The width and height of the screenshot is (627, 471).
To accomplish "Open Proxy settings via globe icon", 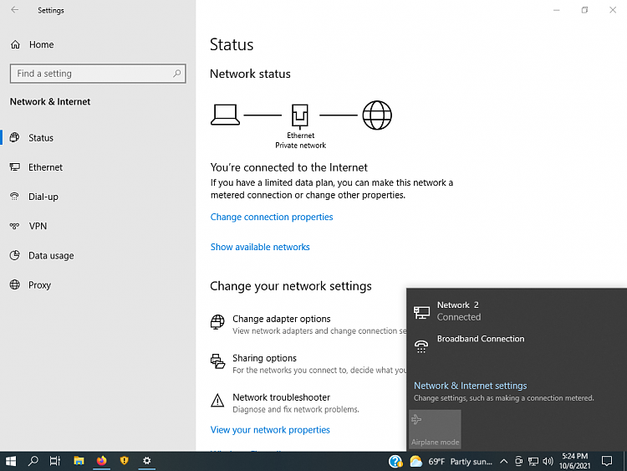I will (x=14, y=284).
